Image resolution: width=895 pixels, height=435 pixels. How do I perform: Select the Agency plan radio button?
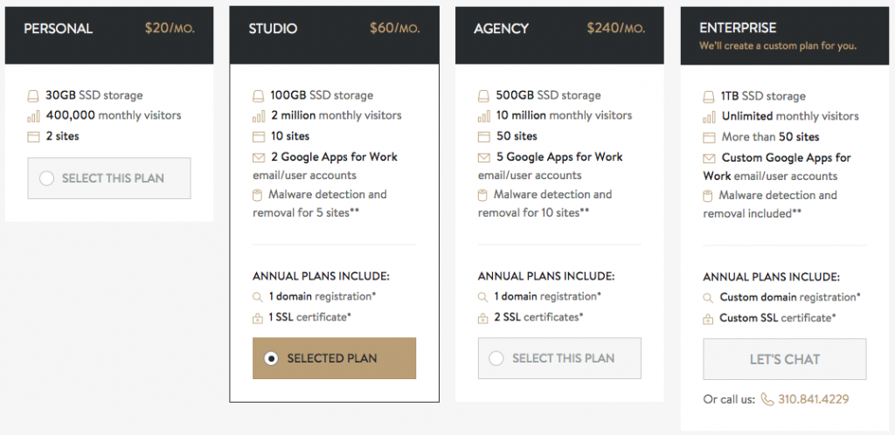point(496,358)
